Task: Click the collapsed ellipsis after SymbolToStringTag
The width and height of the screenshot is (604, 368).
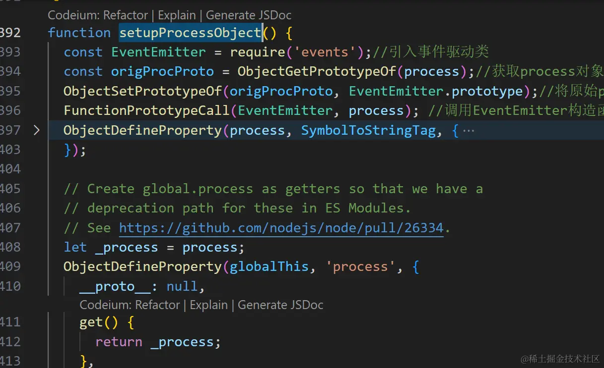Action: 468,131
